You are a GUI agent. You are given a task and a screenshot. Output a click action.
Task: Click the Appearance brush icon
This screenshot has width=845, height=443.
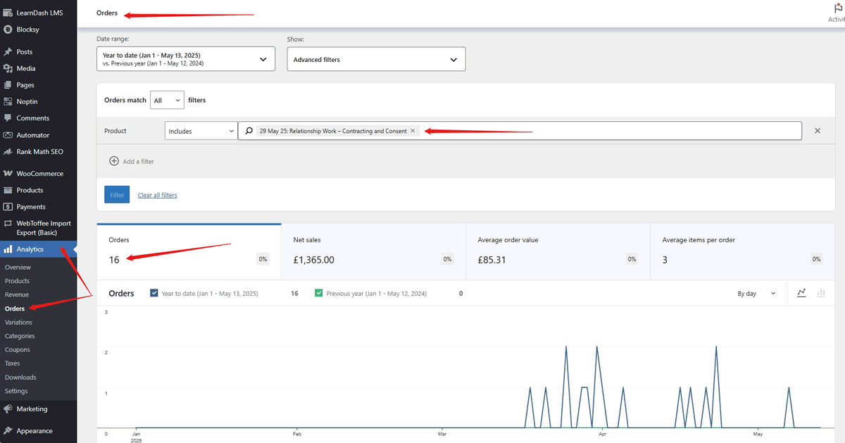click(8, 430)
